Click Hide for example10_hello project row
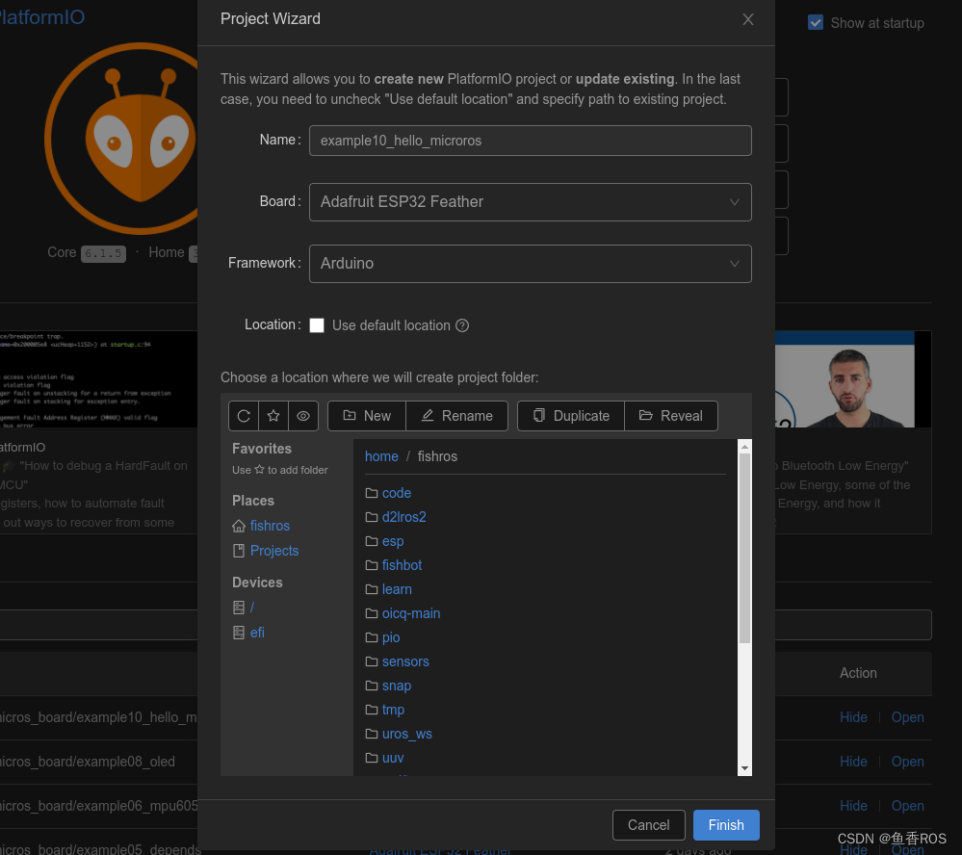962x855 pixels. (x=853, y=717)
